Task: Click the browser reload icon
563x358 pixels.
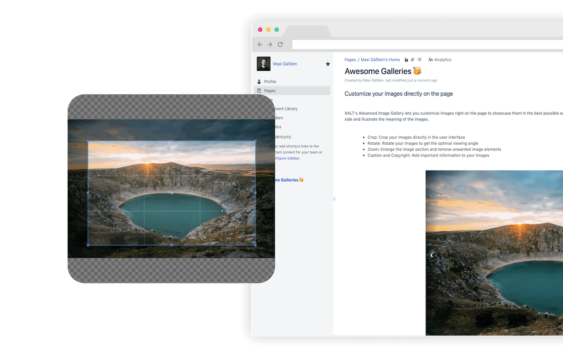Action: tap(280, 44)
